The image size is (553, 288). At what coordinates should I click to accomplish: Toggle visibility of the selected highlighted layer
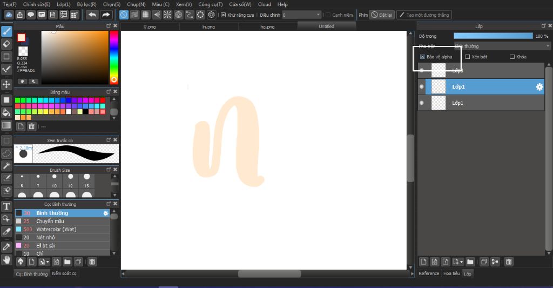pyautogui.click(x=421, y=87)
